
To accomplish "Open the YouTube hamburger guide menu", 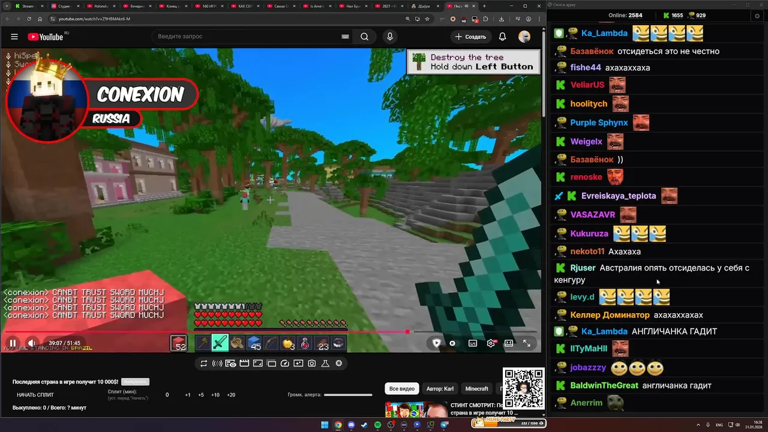I will point(14,37).
